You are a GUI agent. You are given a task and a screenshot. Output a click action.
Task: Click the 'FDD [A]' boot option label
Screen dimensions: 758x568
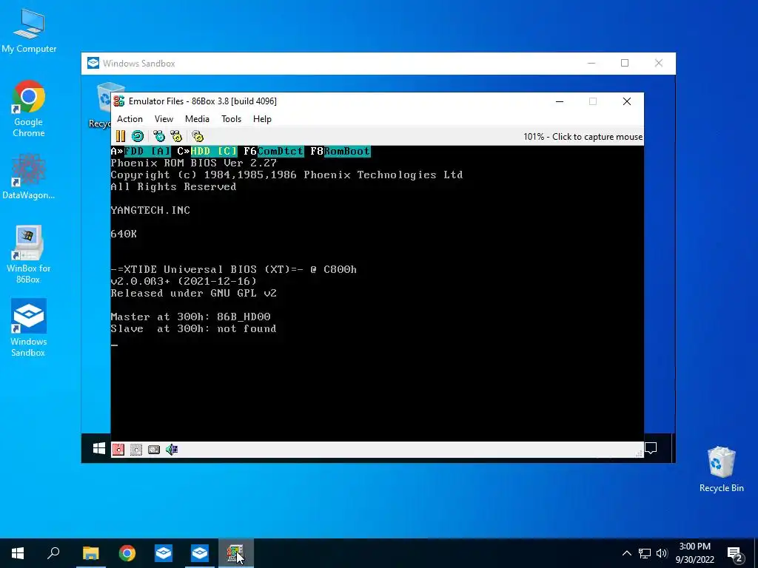click(147, 151)
